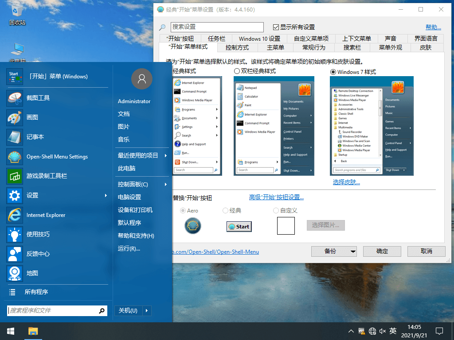Click the network globe tray icon
The image size is (454, 340).
372,331
